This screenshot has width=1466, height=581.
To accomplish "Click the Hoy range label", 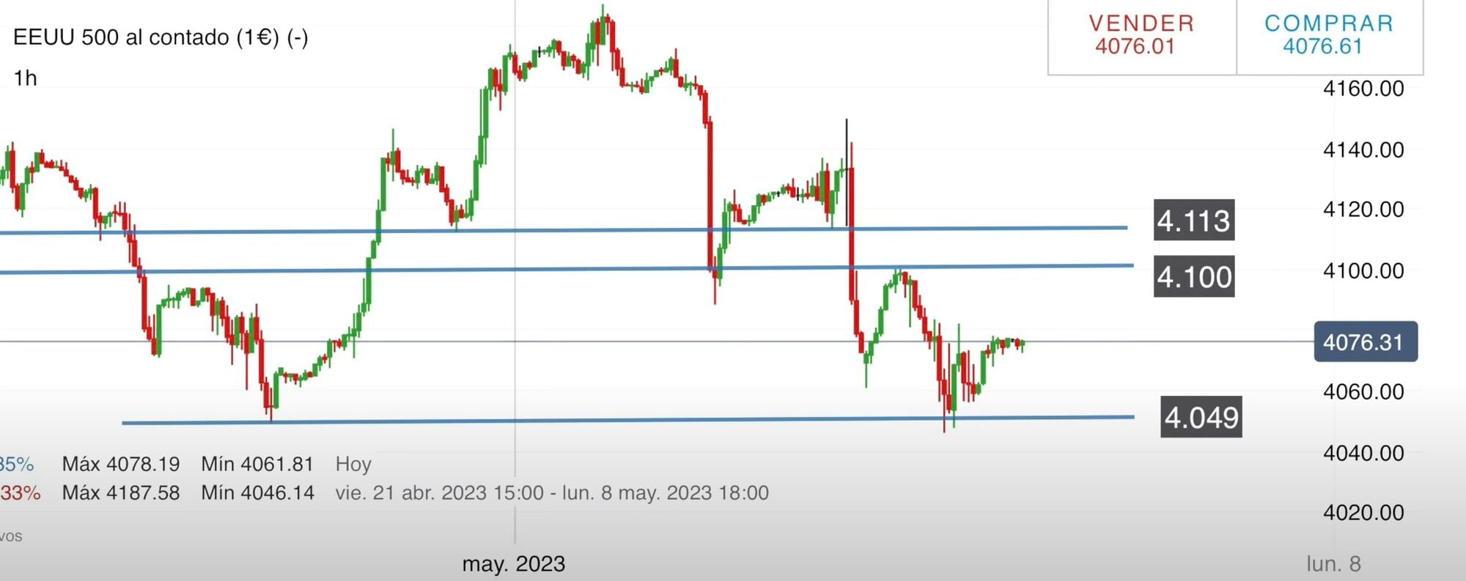I will coord(353,465).
